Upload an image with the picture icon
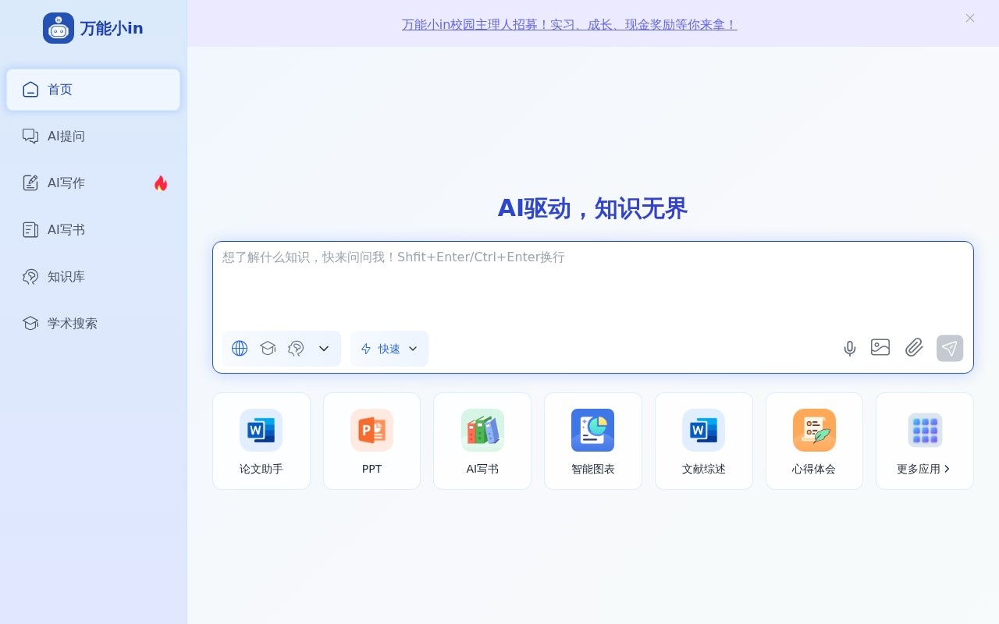Screen dimensions: 999x624 (880, 348)
